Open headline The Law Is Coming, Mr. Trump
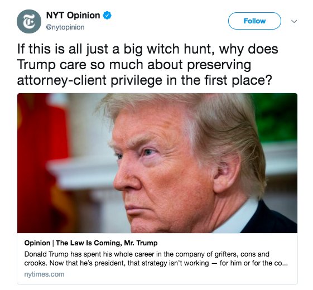Screen dimensions: 313x290 pos(107,243)
